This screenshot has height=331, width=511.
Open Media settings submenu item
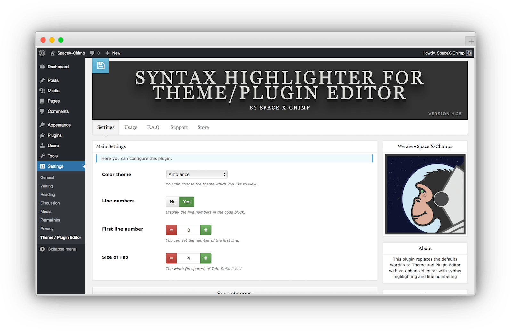pyautogui.click(x=46, y=212)
